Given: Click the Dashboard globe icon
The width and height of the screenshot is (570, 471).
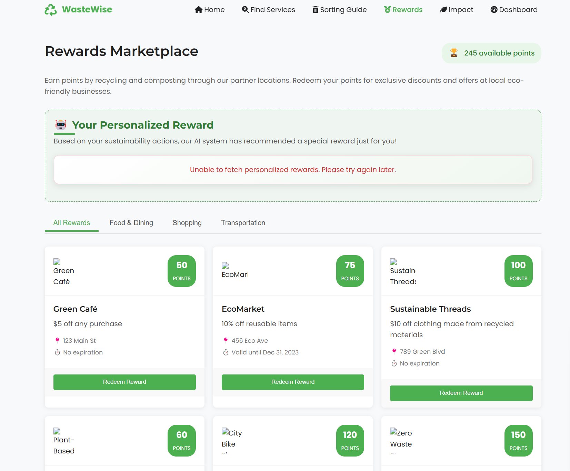Looking at the screenshot, I should [x=494, y=10].
